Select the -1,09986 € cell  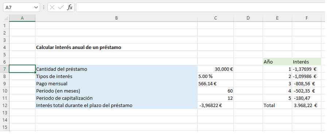(x=306, y=76)
